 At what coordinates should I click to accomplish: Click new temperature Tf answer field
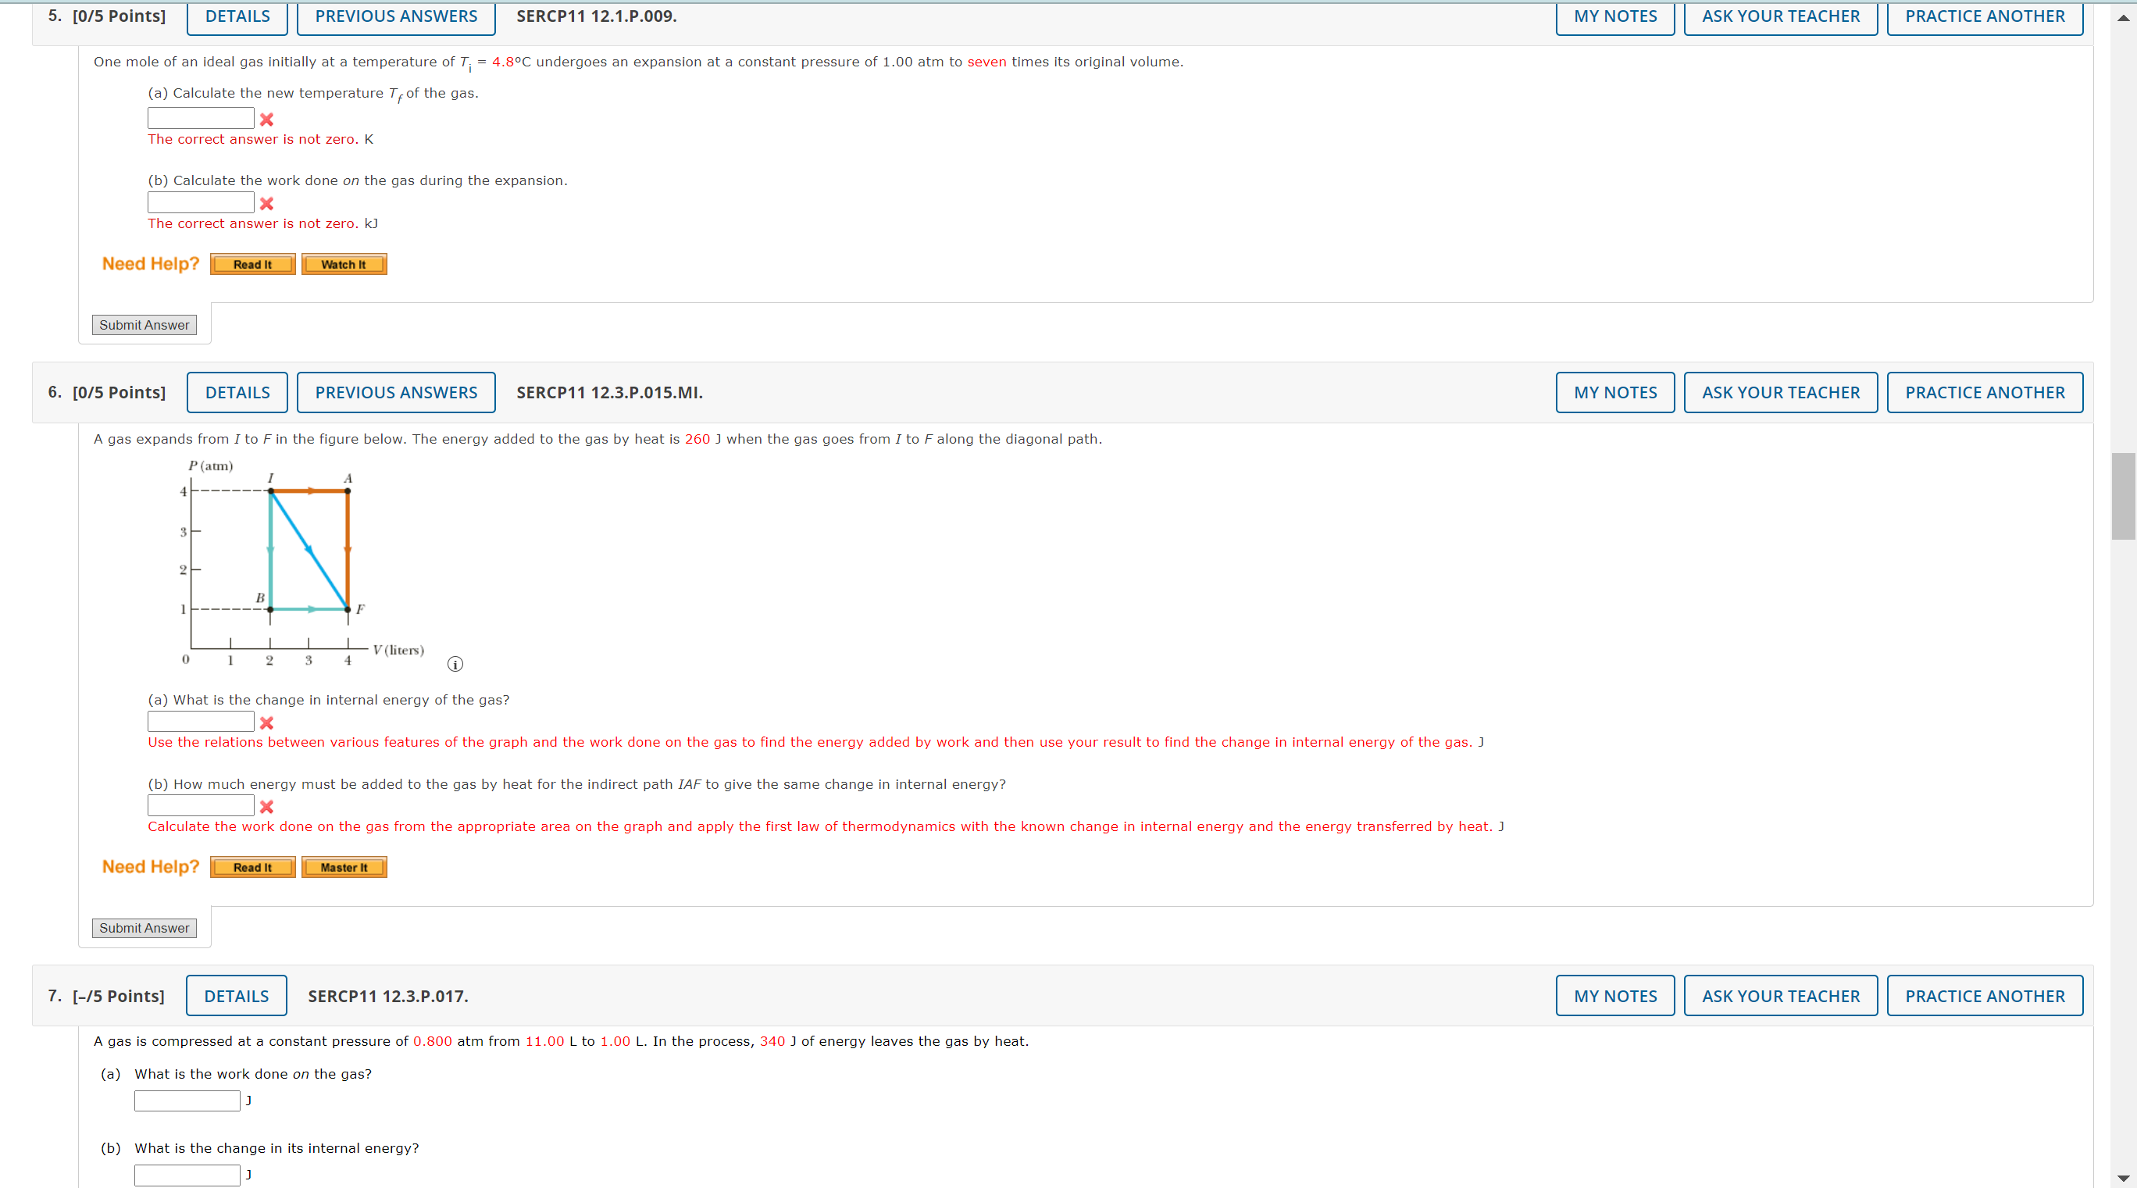[201, 119]
